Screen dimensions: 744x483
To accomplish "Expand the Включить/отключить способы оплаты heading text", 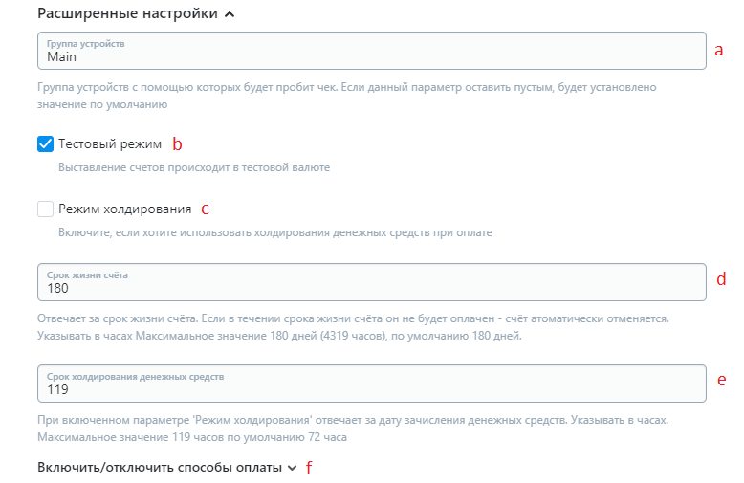I will 161,468.
